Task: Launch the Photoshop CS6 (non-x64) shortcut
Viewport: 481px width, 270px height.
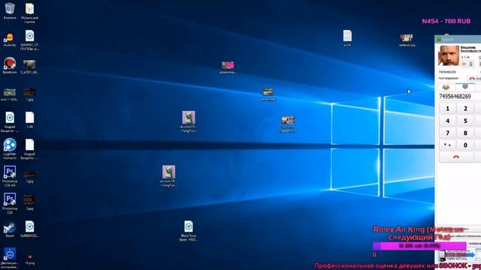Action: 10,203
